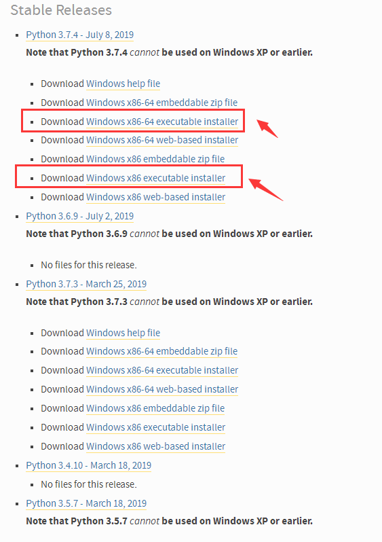Select Windows x86-64 executable installer for 3.7.3
Image resolution: width=382 pixels, height=542 pixels.
[162, 370]
